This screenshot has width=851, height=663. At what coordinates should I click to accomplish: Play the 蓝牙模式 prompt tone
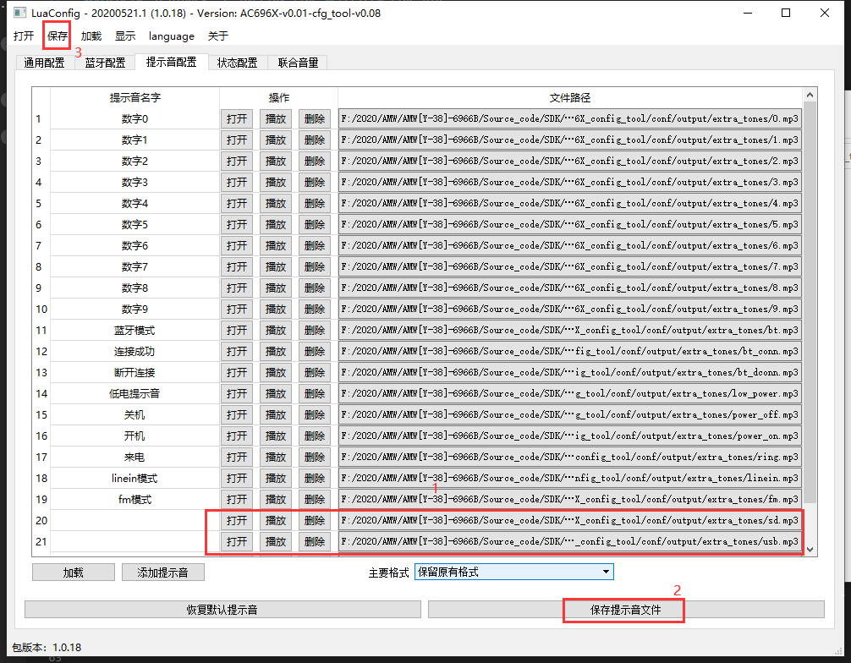tap(276, 331)
